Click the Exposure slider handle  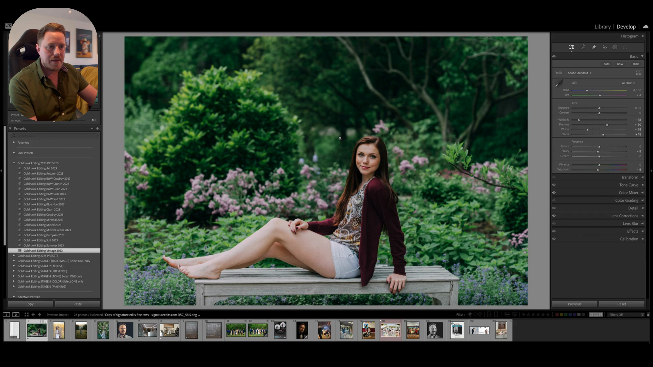(599, 108)
